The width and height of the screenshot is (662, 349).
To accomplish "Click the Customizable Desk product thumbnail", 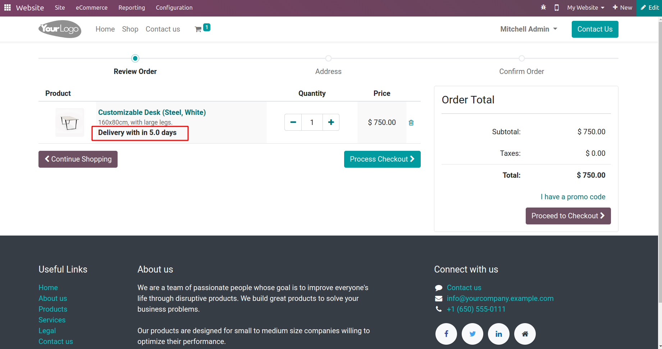I will pos(70,122).
